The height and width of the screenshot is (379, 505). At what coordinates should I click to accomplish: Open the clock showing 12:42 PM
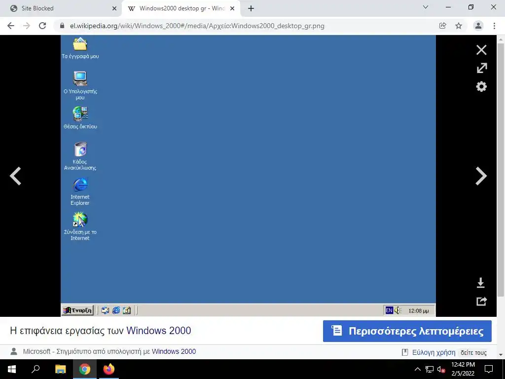(463, 369)
